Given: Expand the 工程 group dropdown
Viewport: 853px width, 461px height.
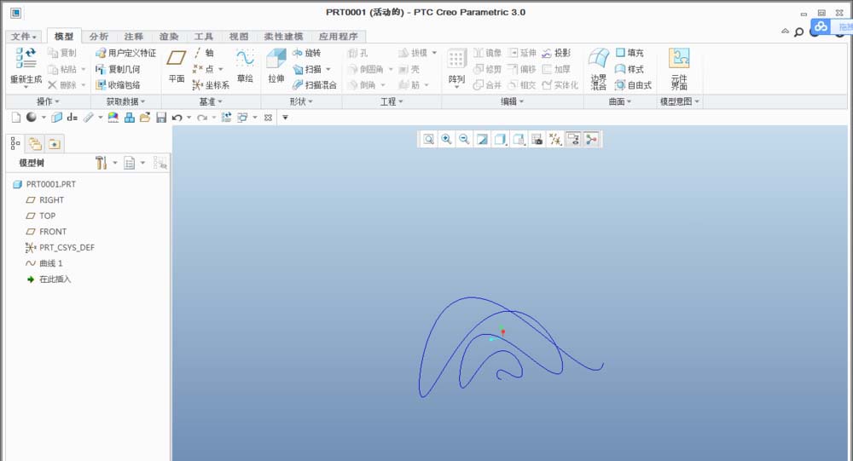Looking at the screenshot, I should (392, 101).
